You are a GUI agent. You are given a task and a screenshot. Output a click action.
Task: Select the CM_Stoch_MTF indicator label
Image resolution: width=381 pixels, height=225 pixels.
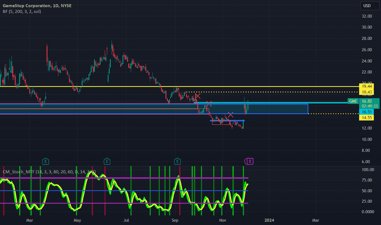[x=49, y=172]
